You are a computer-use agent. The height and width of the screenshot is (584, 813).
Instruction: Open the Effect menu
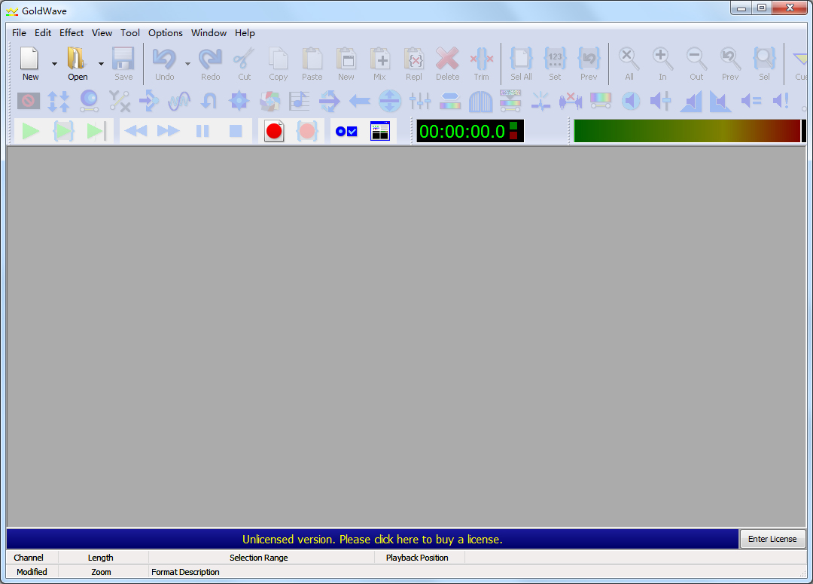point(71,32)
